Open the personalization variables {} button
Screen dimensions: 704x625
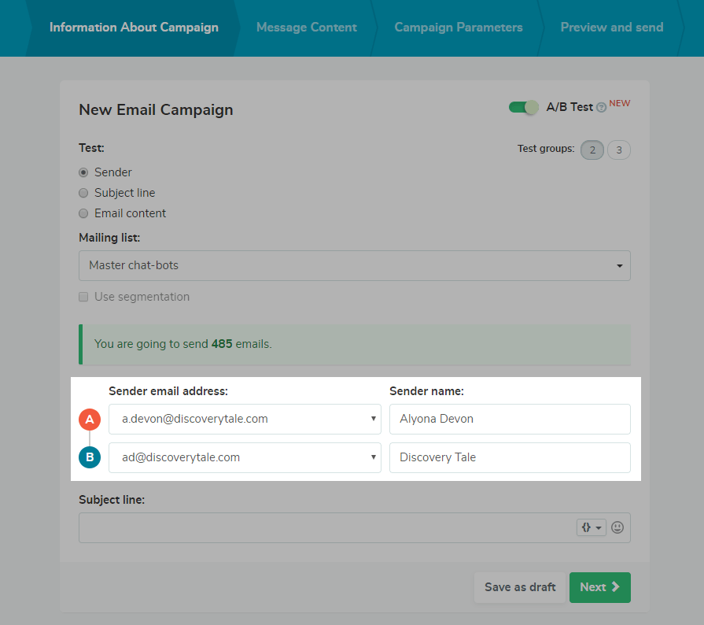tap(592, 527)
